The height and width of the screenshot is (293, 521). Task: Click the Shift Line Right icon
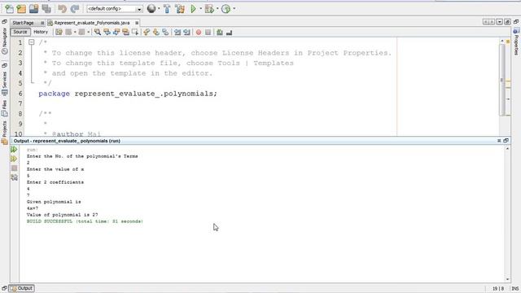[x=186, y=33]
